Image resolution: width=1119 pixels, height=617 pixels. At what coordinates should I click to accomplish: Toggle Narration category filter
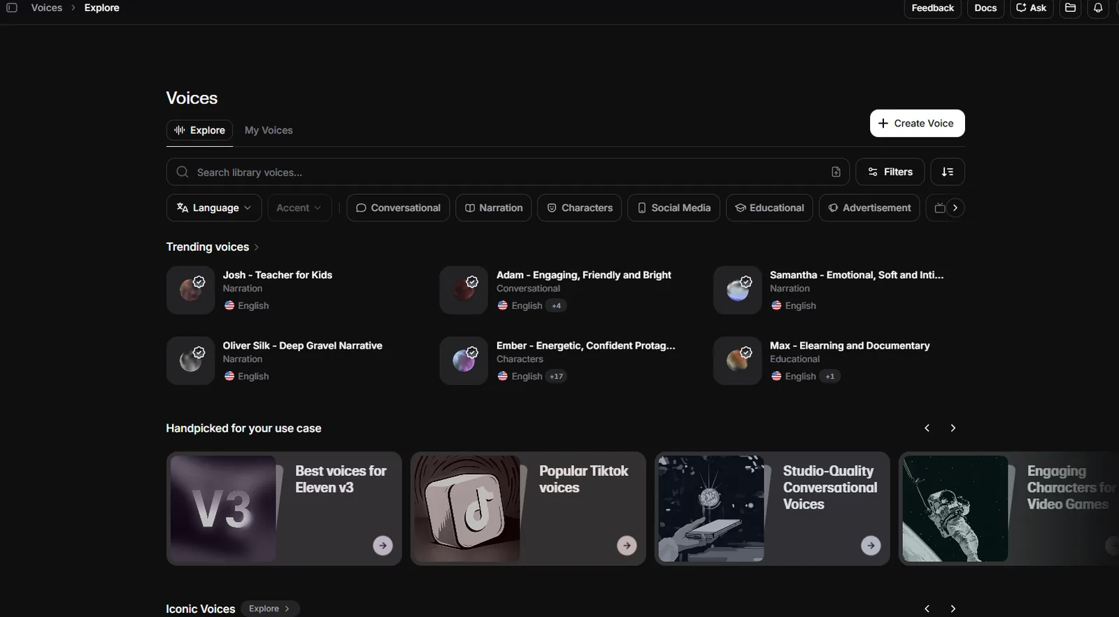click(x=494, y=208)
